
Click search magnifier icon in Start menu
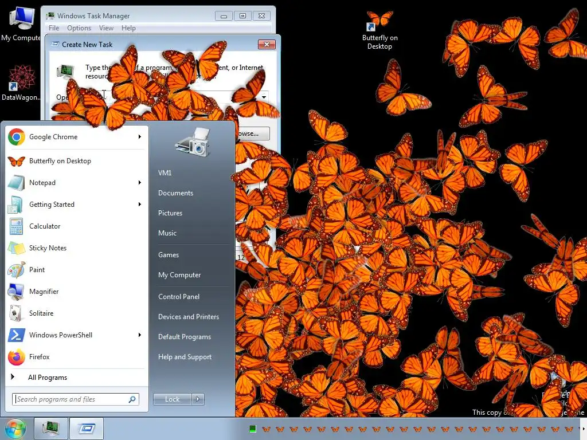pyautogui.click(x=132, y=399)
